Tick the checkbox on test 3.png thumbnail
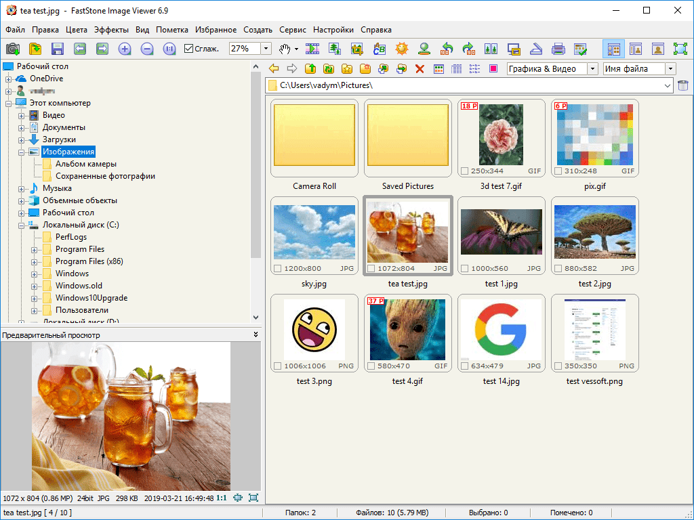694x520 pixels. (x=277, y=366)
